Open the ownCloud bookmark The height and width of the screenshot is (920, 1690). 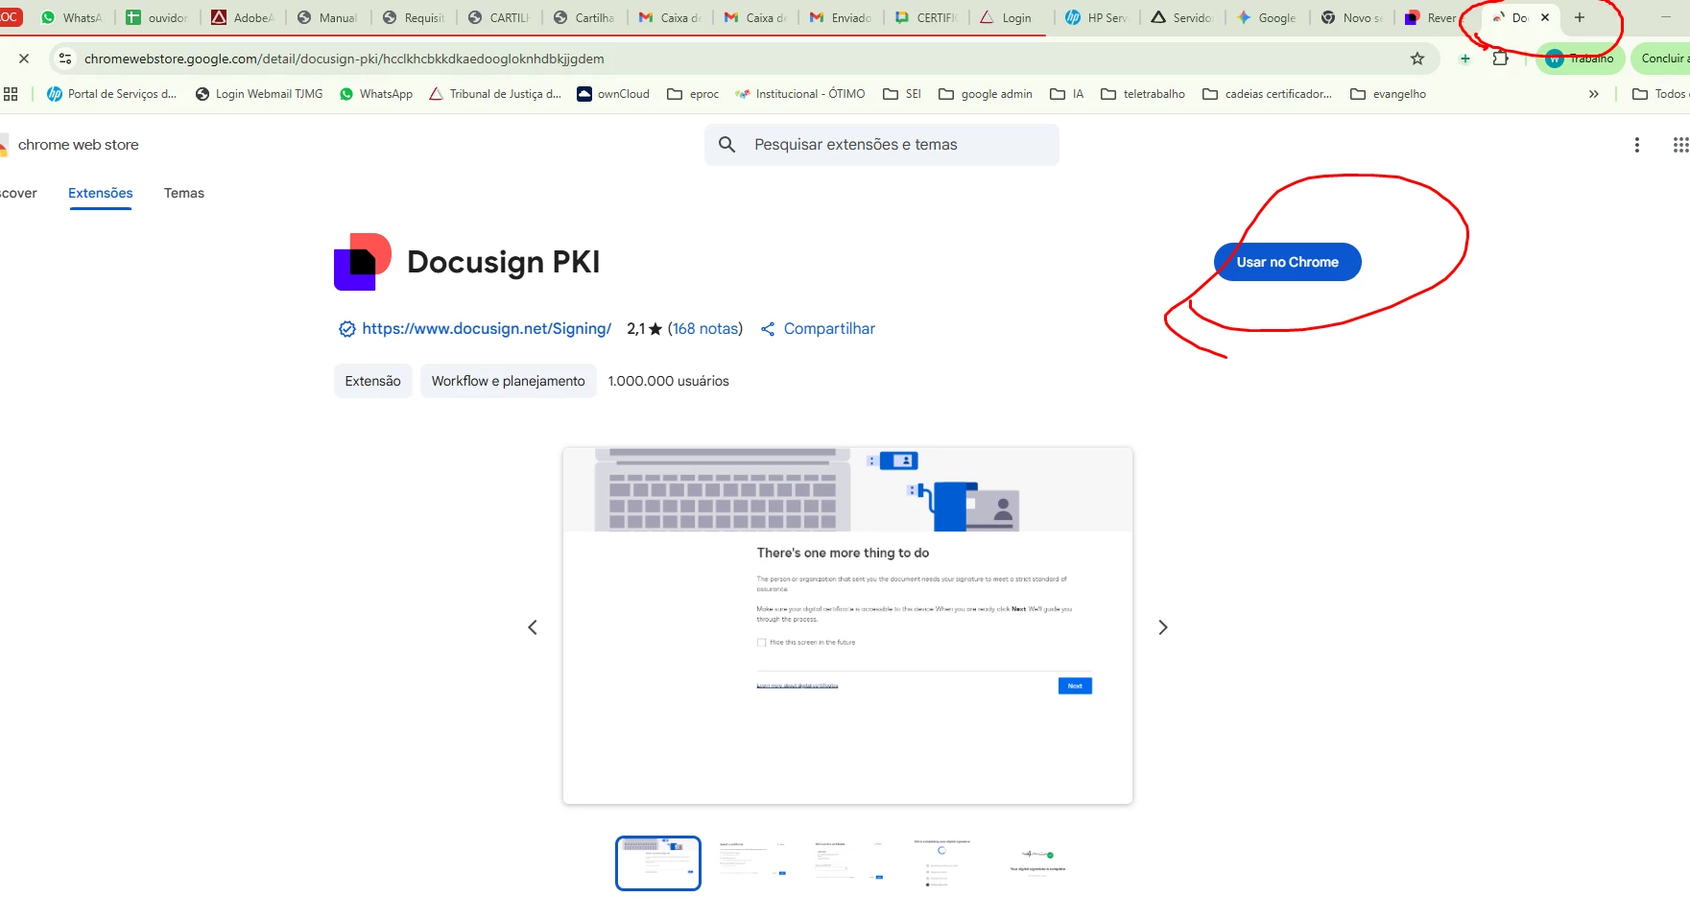tap(613, 94)
